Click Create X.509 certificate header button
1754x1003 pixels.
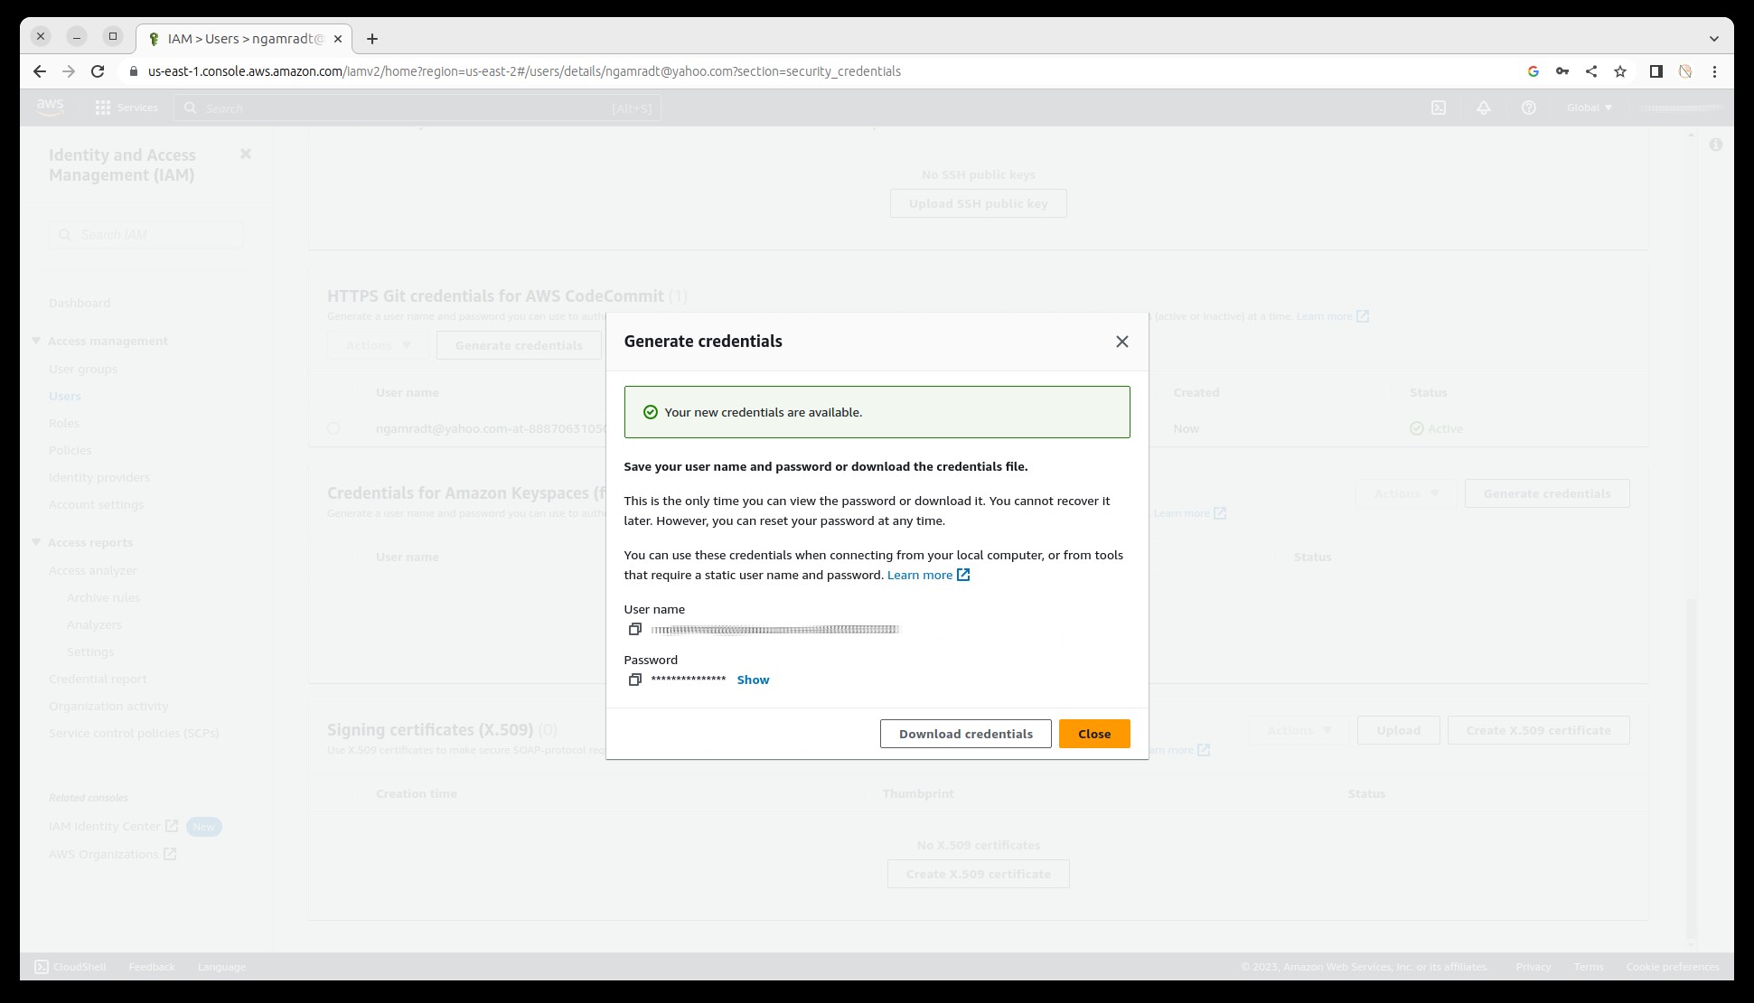[1538, 730]
